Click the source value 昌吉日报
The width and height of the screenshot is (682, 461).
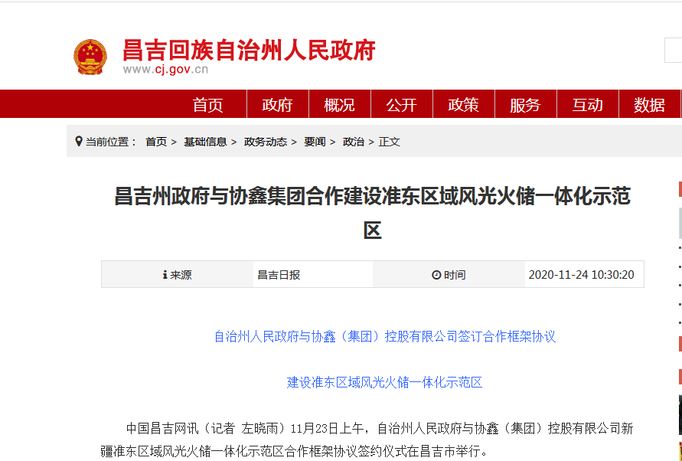279,275
